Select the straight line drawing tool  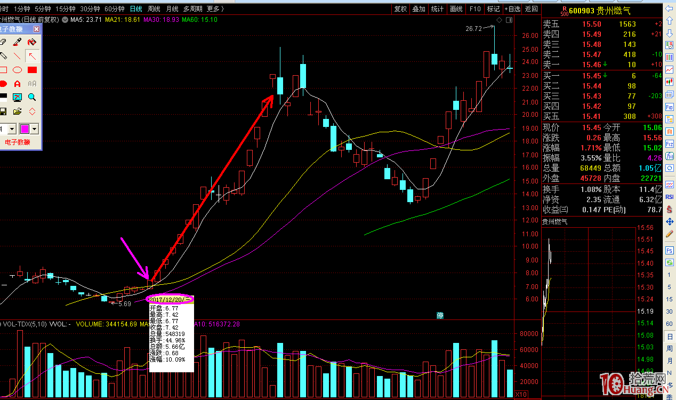[x=17, y=56]
